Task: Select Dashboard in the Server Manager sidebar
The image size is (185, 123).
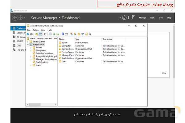Action: (x=19, y=28)
